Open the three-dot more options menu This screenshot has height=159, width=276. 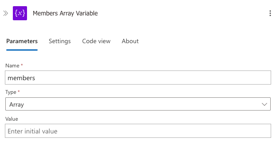click(270, 13)
